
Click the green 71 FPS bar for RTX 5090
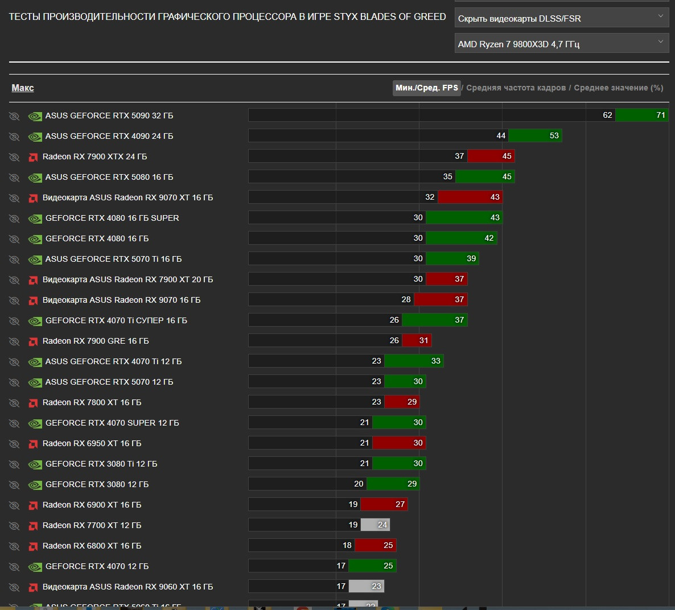coord(642,115)
